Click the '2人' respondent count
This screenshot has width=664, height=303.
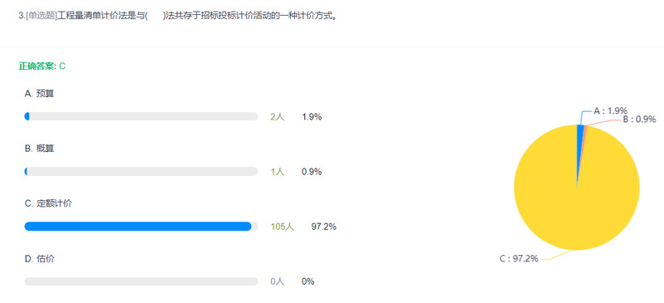tap(278, 117)
